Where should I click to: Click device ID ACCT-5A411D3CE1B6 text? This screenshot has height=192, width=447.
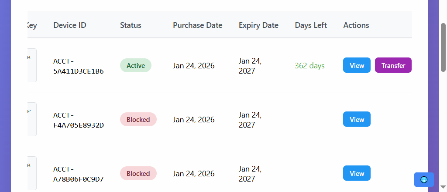(x=78, y=66)
